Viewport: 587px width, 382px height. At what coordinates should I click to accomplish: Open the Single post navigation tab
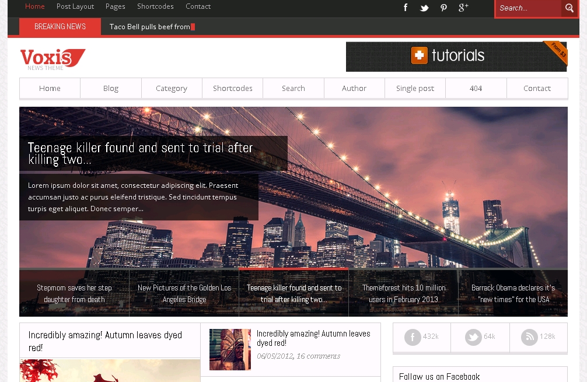[x=415, y=89]
